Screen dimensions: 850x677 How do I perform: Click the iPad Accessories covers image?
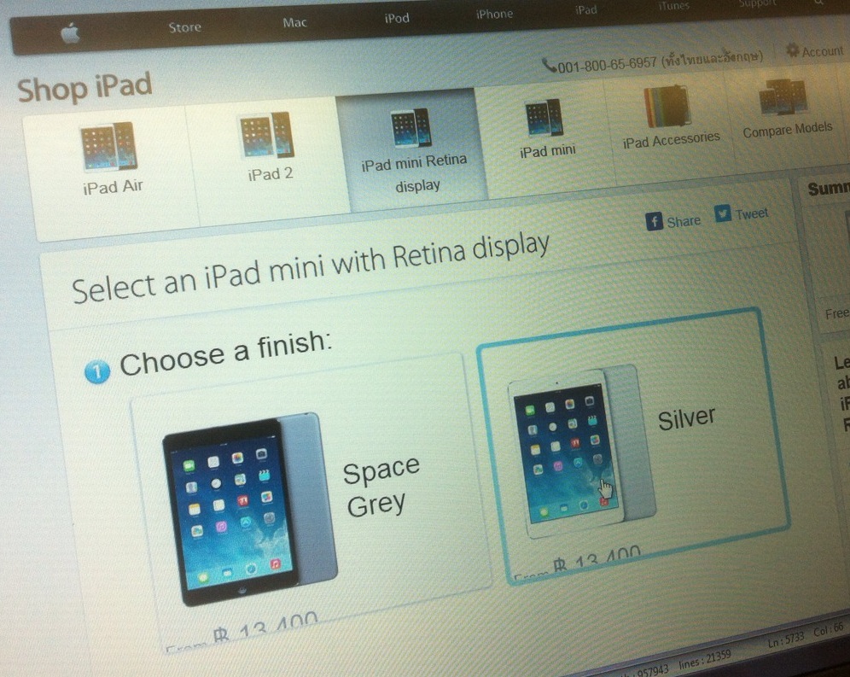pos(667,107)
